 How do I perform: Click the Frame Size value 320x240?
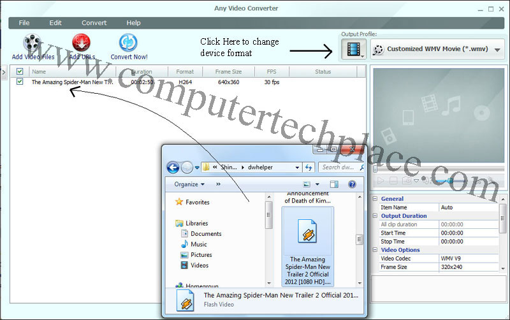(469, 266)
